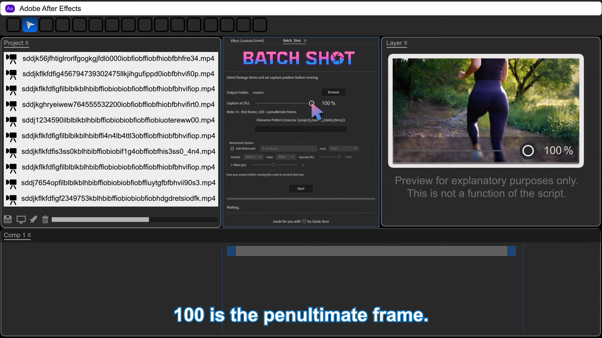This screenshot has height=338, width=602.
Task: Open the Batch_Shot panel menu icon
Action: pos(305,41)
